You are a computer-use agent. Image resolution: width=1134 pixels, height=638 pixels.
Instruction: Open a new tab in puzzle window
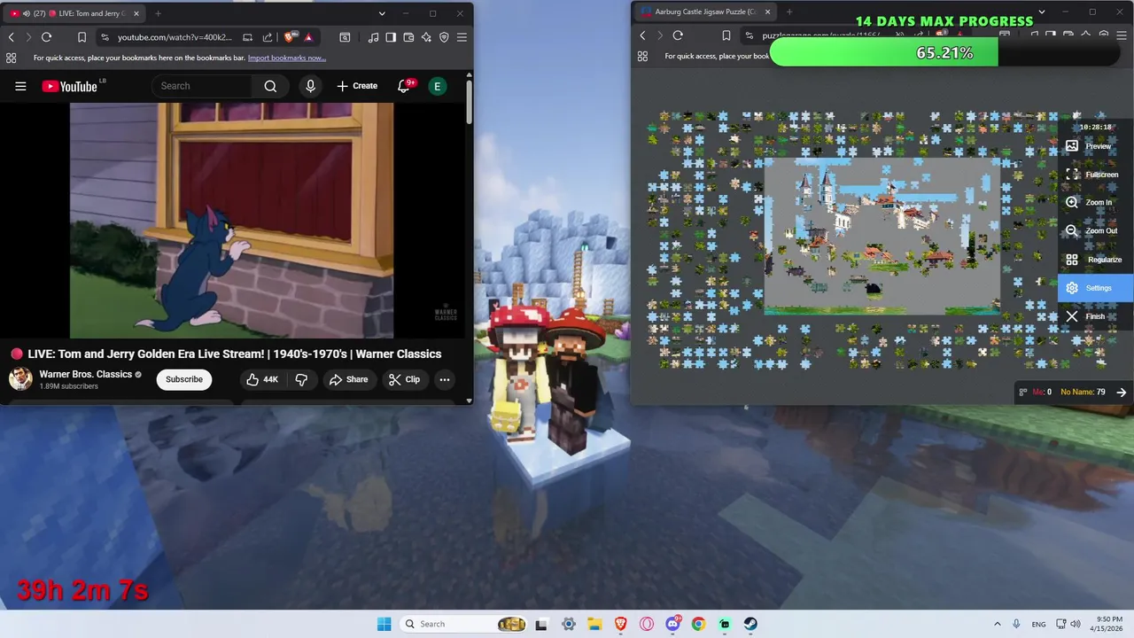click(789, 12)
